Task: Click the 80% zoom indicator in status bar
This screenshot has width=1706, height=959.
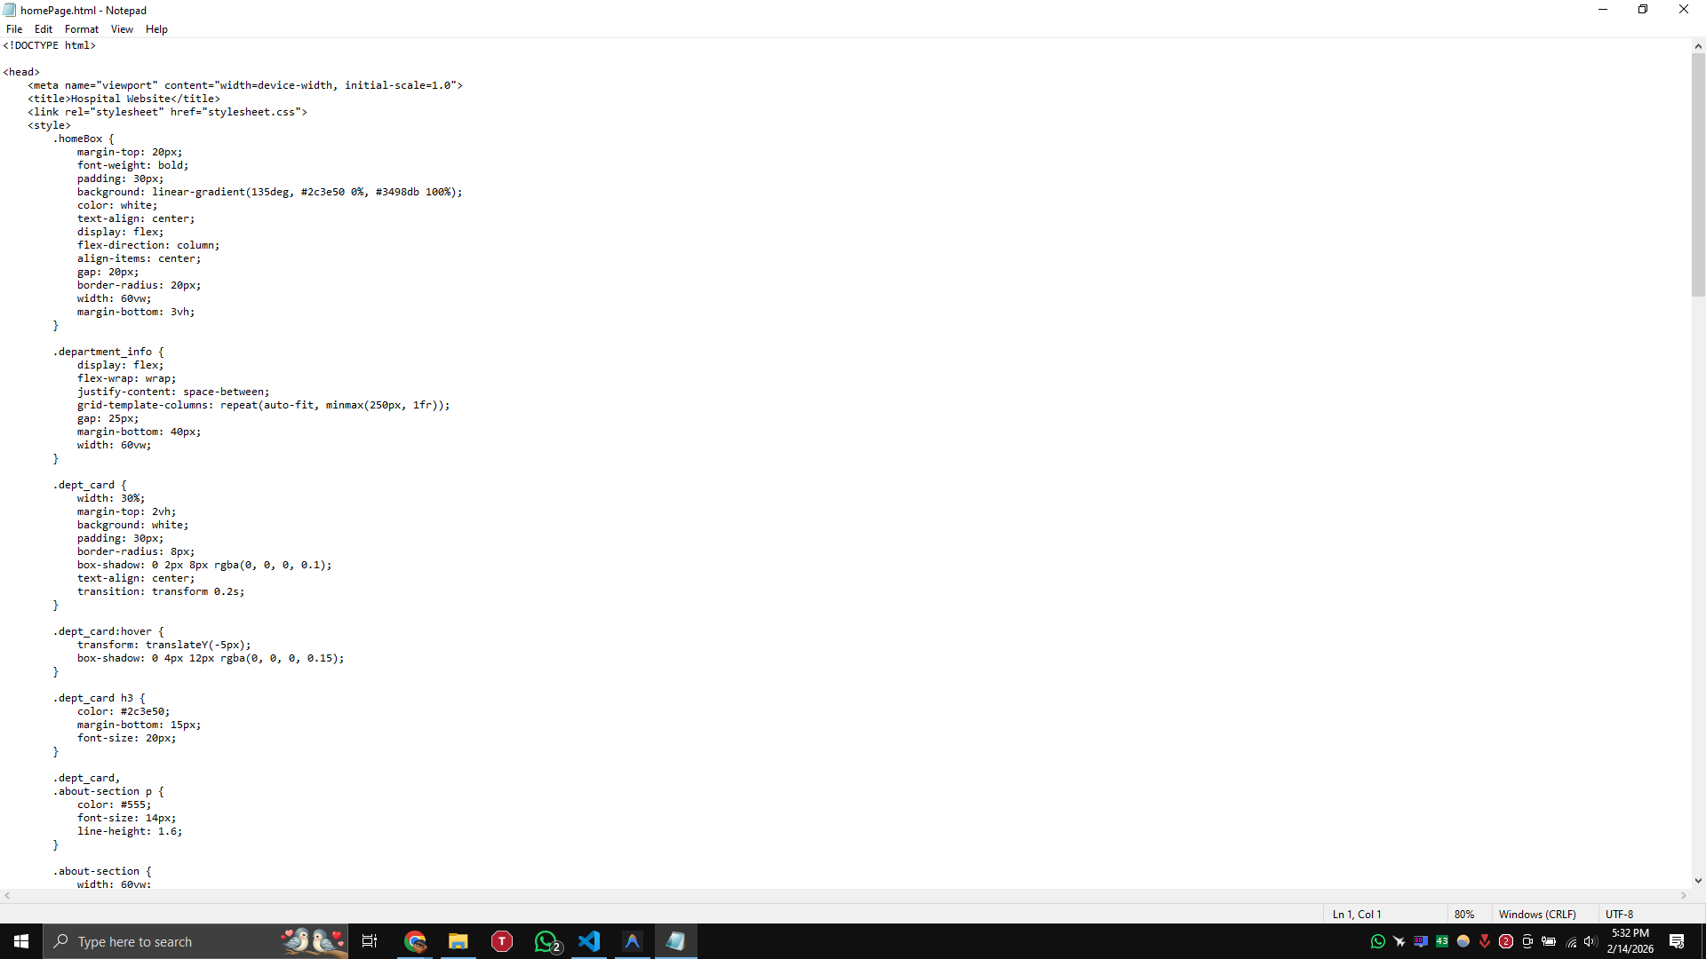Action: coord(1463,914)
